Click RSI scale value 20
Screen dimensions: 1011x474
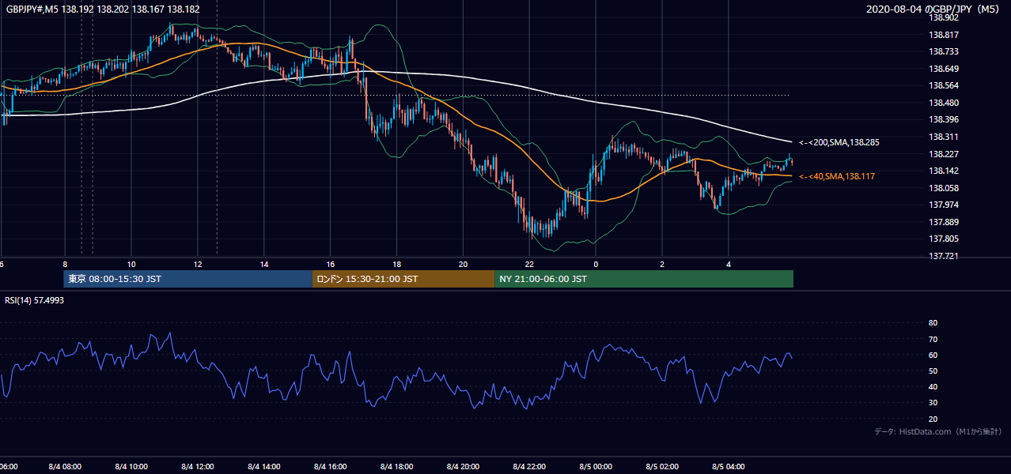click(933, 419)
